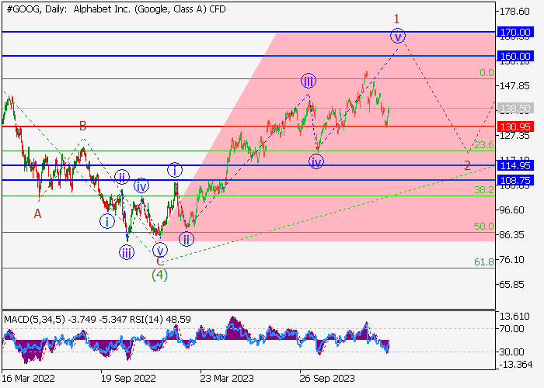544x388 pixels.
Task: Click the 96.60 price axis value
Action: coord(511,210)
